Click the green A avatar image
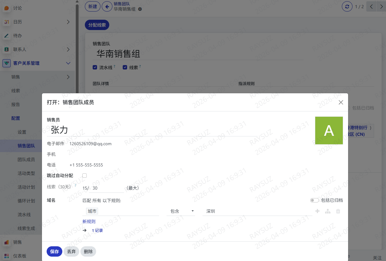The width and height of the screenshot is (386, 261). (329, 130)
